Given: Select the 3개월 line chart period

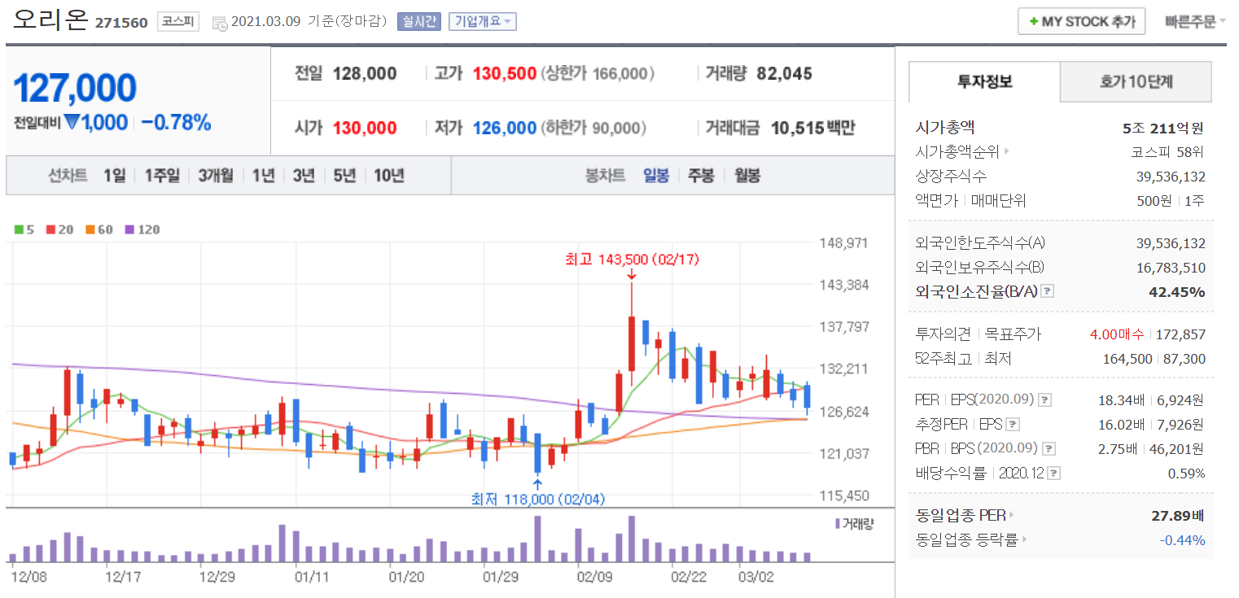Looking at the screenshot, I should pyautogui.click(x=216, y=175).
